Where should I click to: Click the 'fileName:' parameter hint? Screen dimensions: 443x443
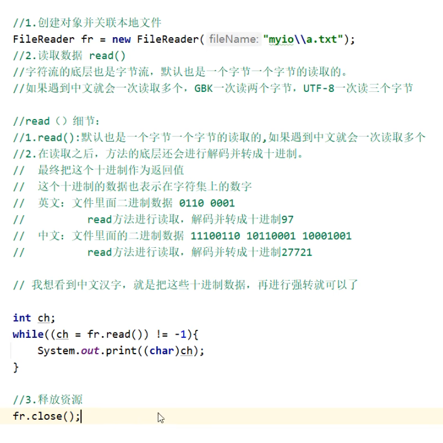[234, 39]
